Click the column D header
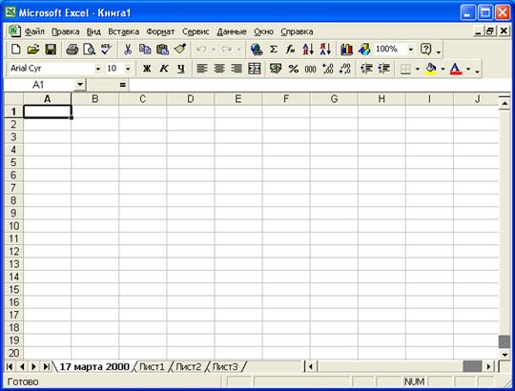 [191, 99]
